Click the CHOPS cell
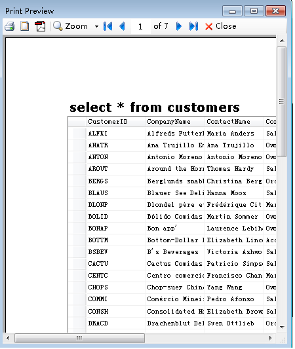Viewport: 295px width, 349px height. [x=116, y=287]
